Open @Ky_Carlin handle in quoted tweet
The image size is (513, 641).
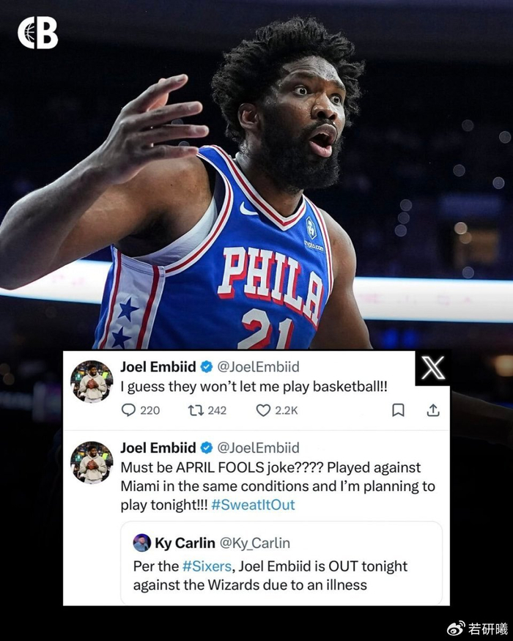click(255, 544)
